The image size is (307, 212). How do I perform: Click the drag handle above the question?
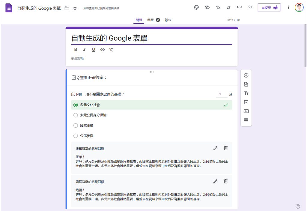click(x=152, y=72)
